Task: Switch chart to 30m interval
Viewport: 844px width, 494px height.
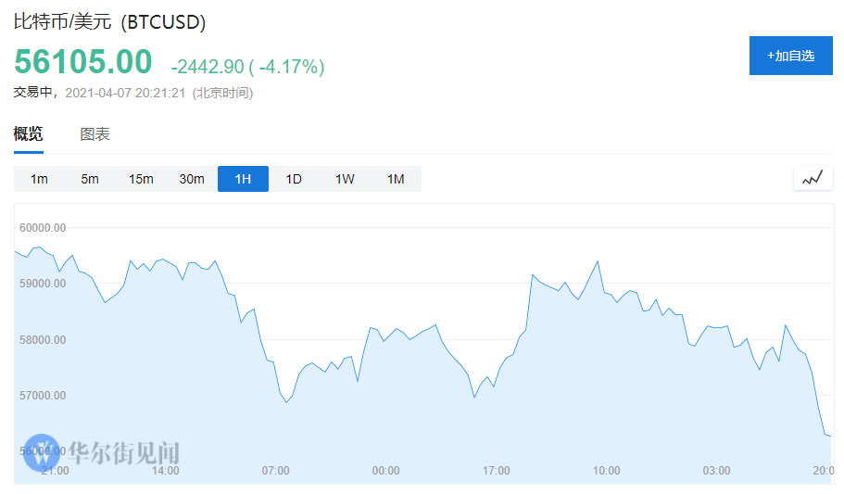Action: [192, 179]
